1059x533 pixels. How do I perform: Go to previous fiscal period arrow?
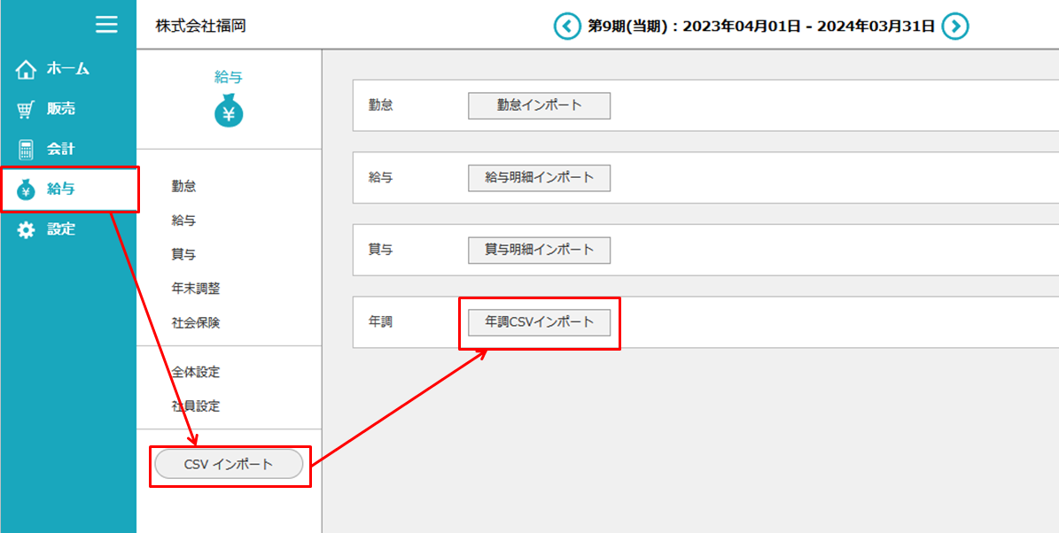[566, 27]
